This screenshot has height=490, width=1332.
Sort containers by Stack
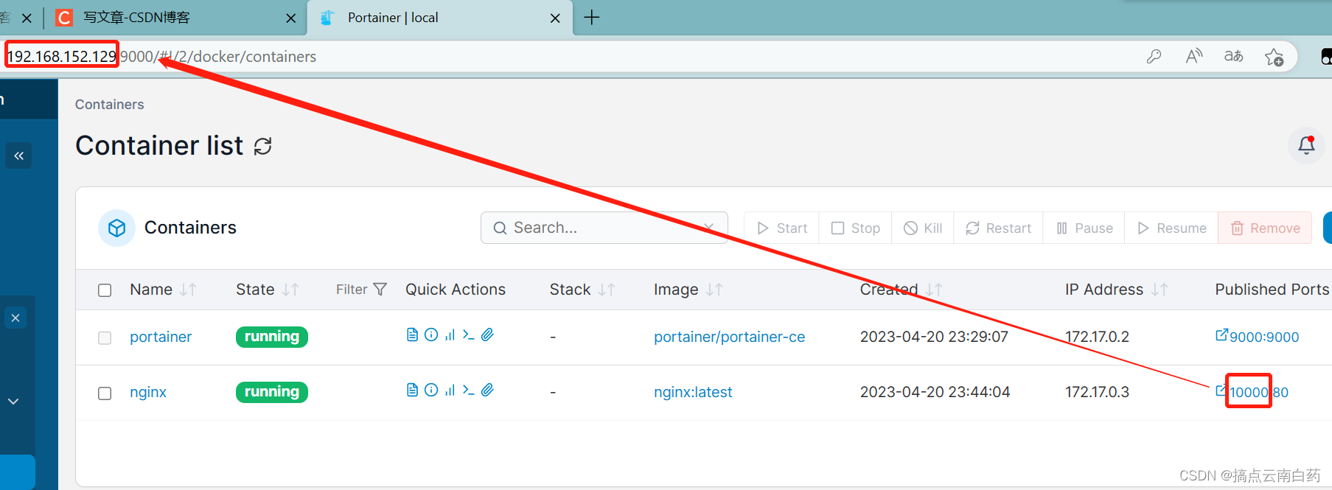click(582, 290)
